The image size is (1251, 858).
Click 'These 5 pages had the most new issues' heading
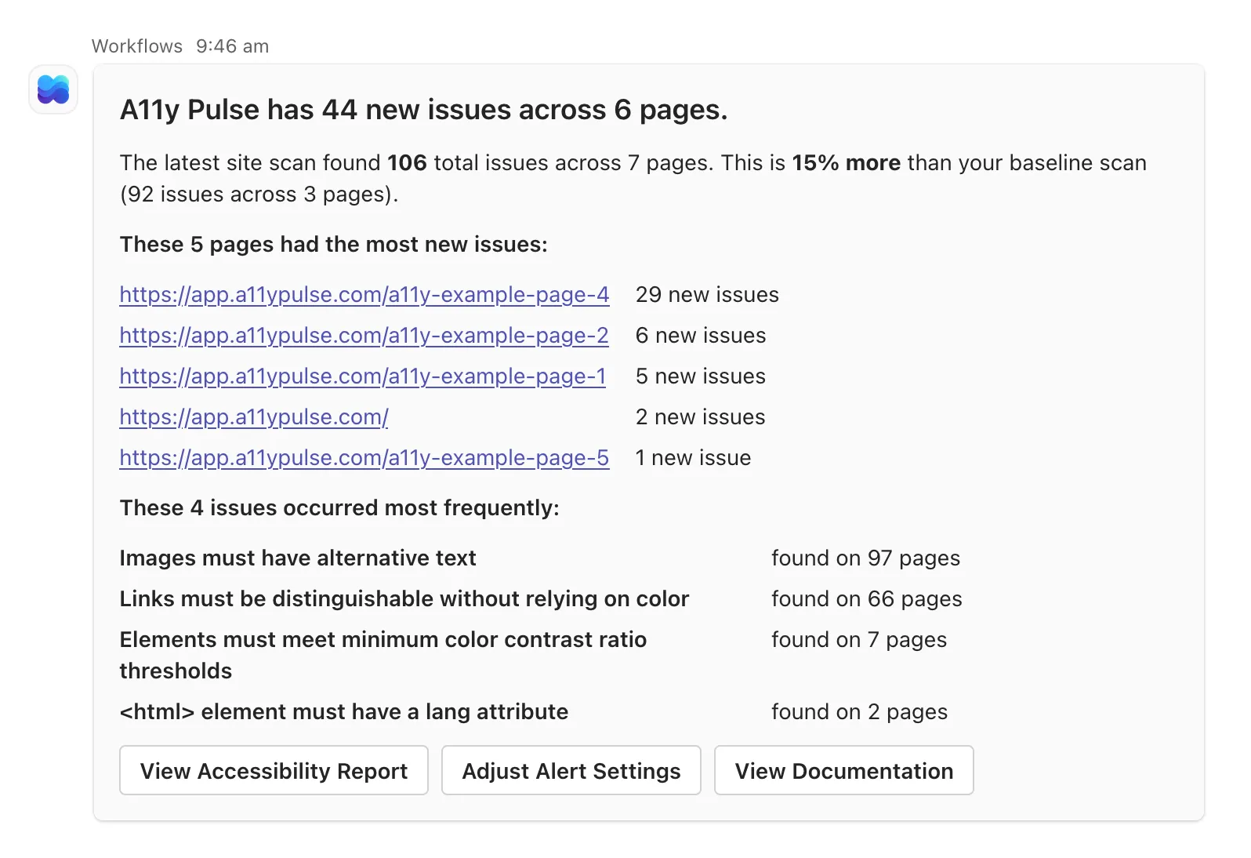(334, 244)
